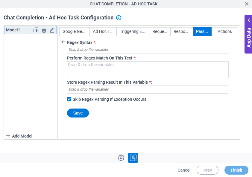Go to the Reque... tab
Image resolution: width=252 pixels, height=177 pixels.
point(160,31)
